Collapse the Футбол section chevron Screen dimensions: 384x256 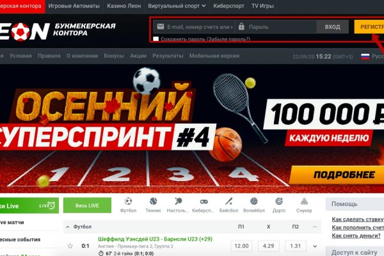coord(68,227)
